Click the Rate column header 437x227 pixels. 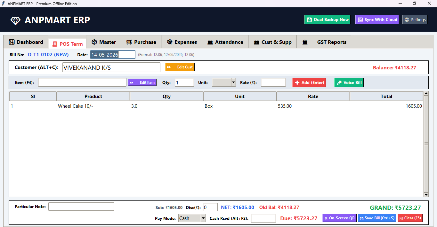click(313, 96)
